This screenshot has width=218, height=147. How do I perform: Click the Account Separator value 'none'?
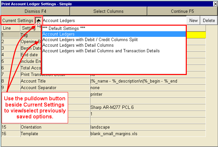[148, 88]
